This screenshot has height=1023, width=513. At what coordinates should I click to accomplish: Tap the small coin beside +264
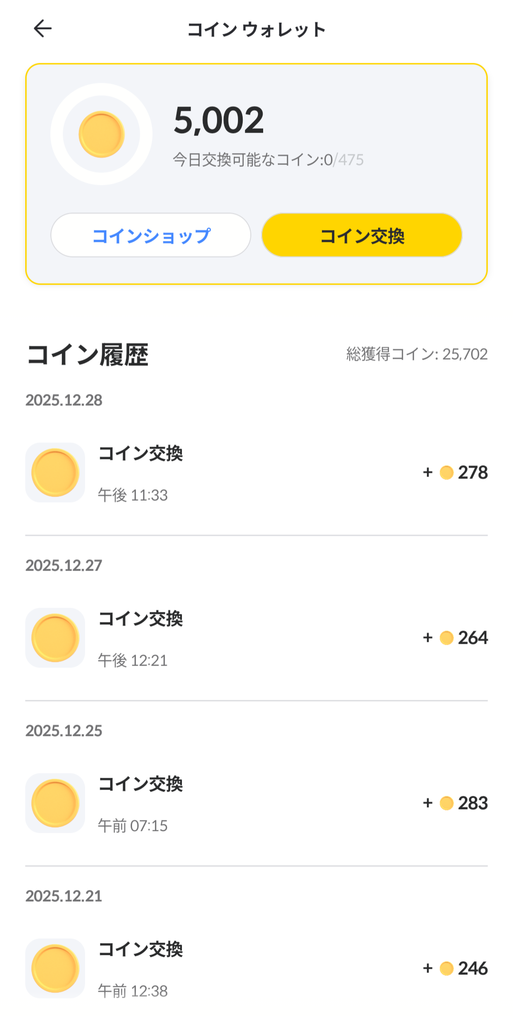point(446,638)
